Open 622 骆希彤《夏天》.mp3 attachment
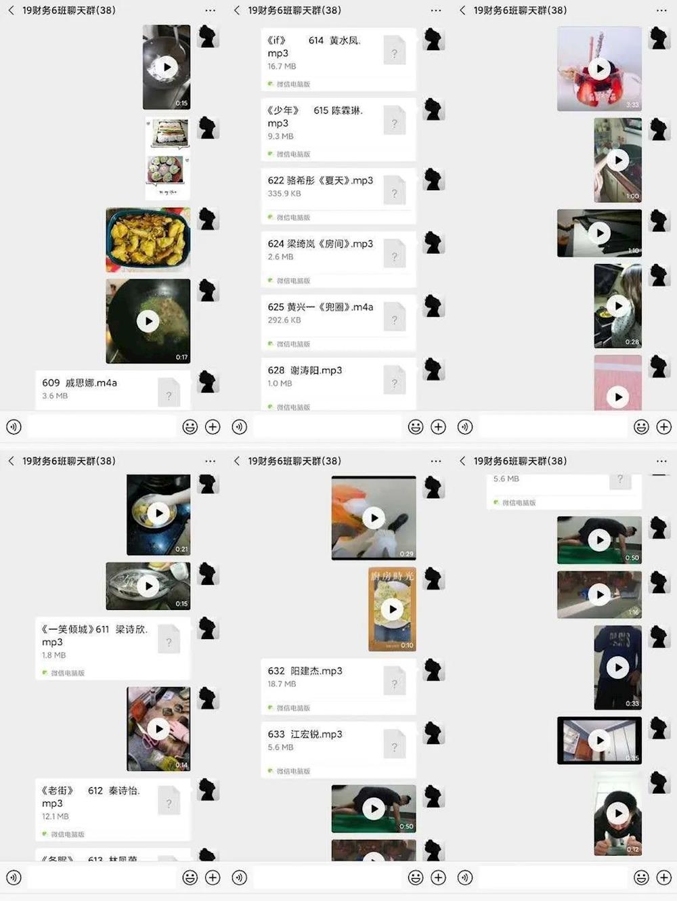This screenshot has height=901, width=677. (x=338, y=196)
